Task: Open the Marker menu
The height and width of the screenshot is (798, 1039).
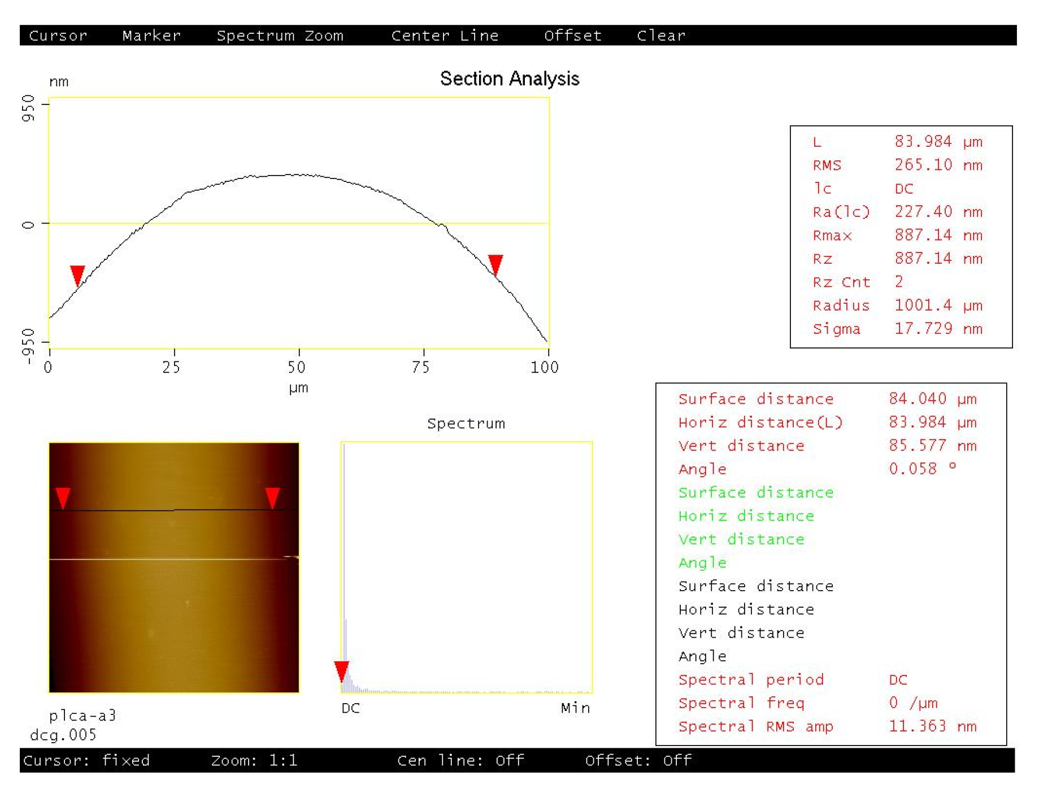Action: click(x=151, y=36)
